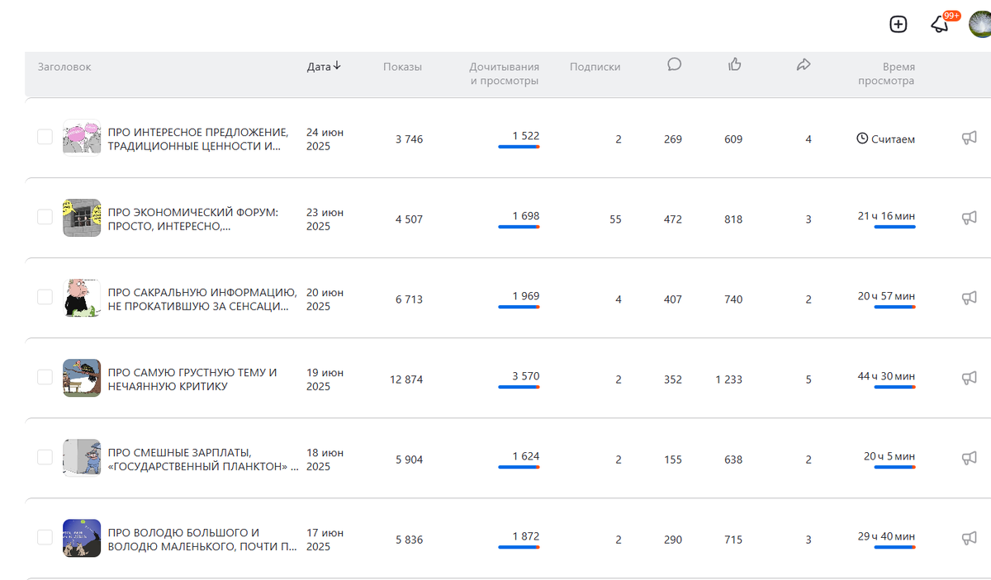Select checkbox for ПРО САКРАЛЬНУЮ ИНФОРМАЦИЮ article
This screenshot has height=580, width=991.
tap(45, 297)
